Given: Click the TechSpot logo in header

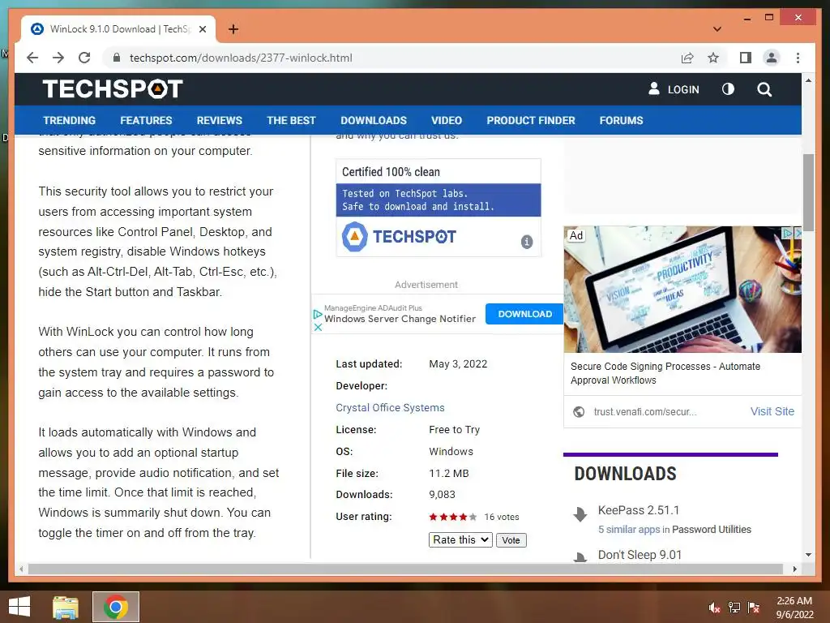Looking at the screenshot, I should (113, 89).
